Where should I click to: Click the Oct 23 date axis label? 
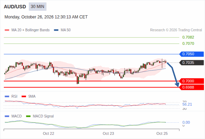(108, 133)
